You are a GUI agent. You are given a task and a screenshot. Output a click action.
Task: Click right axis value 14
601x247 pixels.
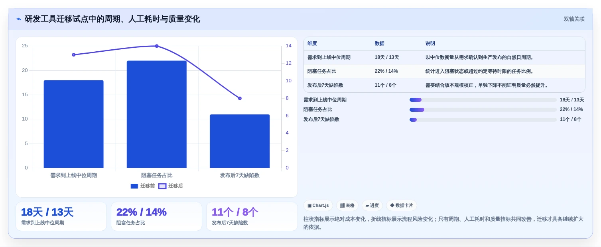pos(288,46)
